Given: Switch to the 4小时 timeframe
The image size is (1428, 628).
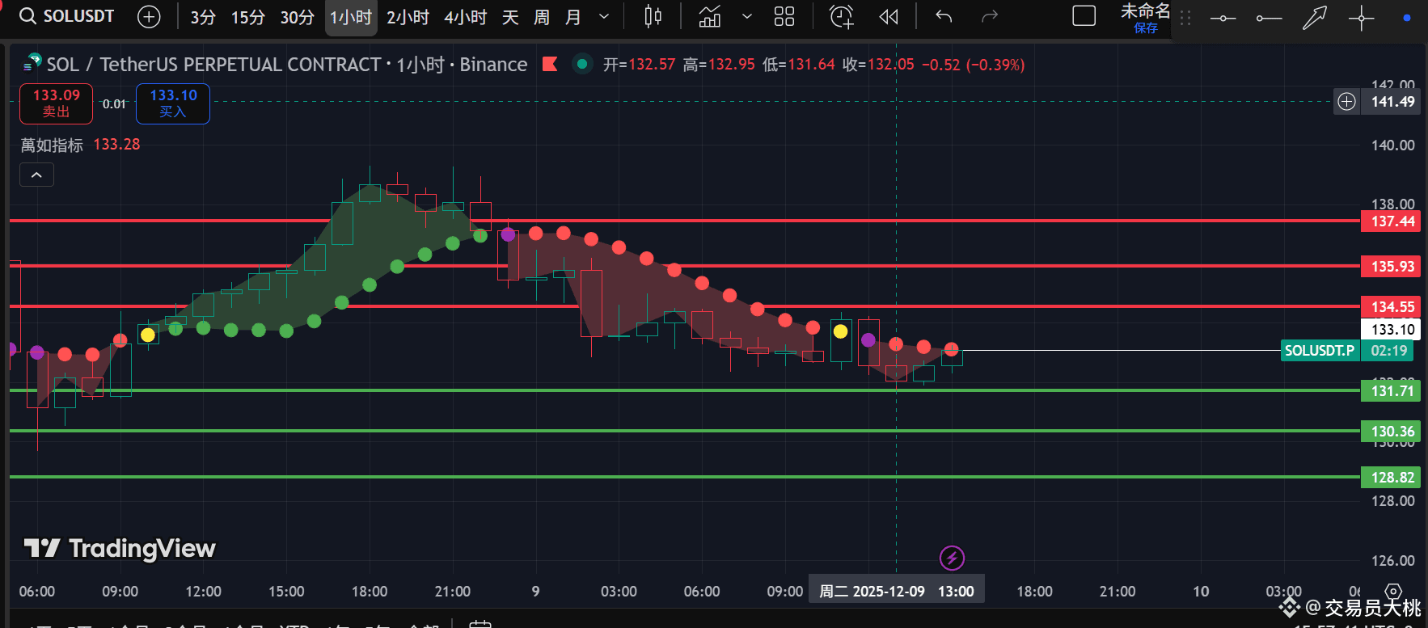Looking at the screenshot, I should click(466, 17).
